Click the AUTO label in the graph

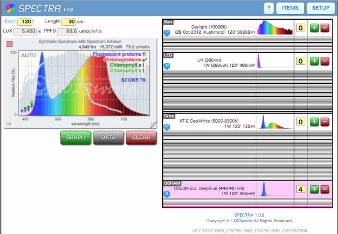[x=29, y=55]
